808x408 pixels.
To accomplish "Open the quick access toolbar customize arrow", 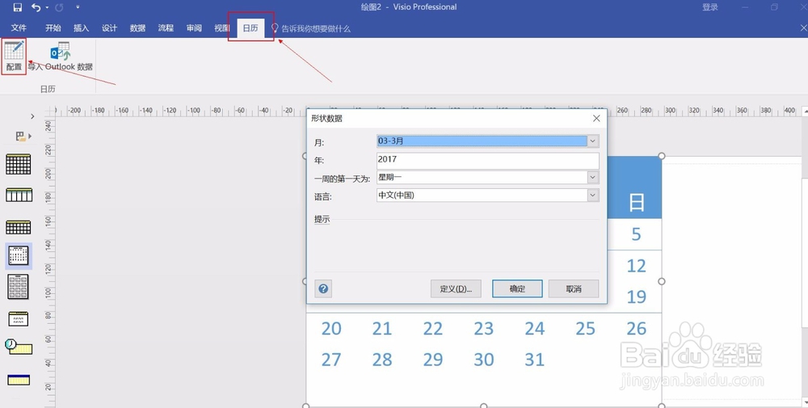I will point(78,7).
